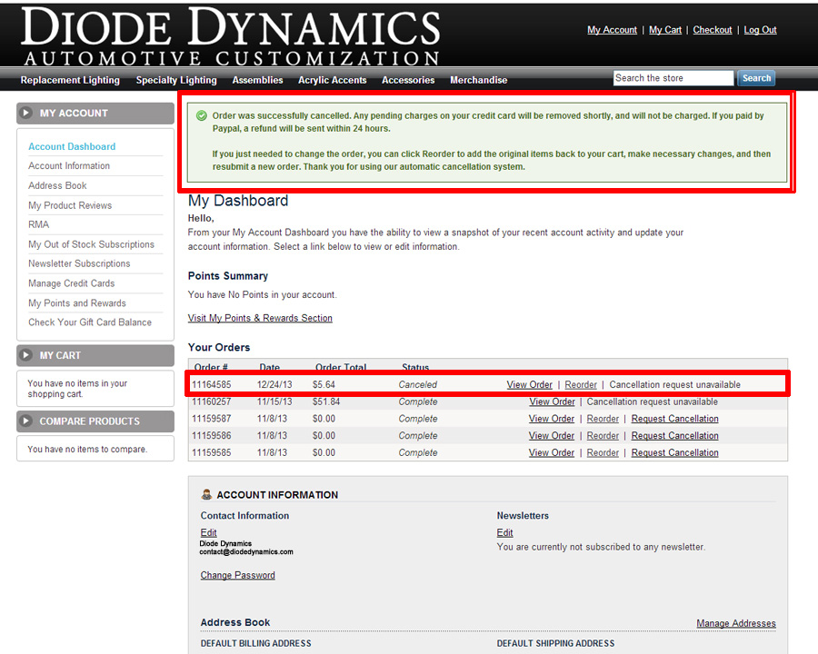
Task: Open Address Book in sidebar
Action: [x=57, y=185]
